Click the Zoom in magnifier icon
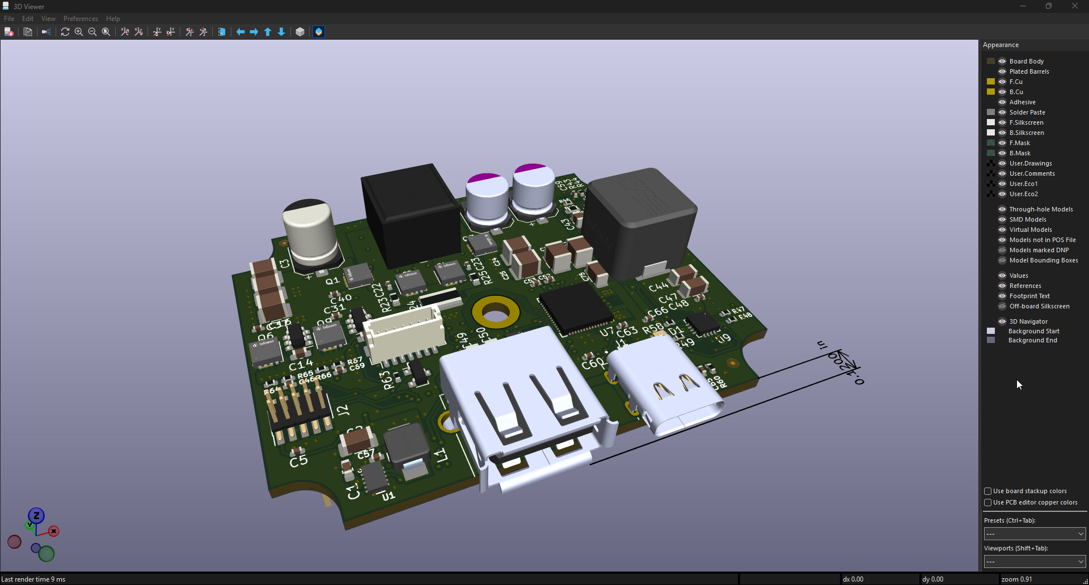This screenshot has height=585, width=1089. coord(79,32)
